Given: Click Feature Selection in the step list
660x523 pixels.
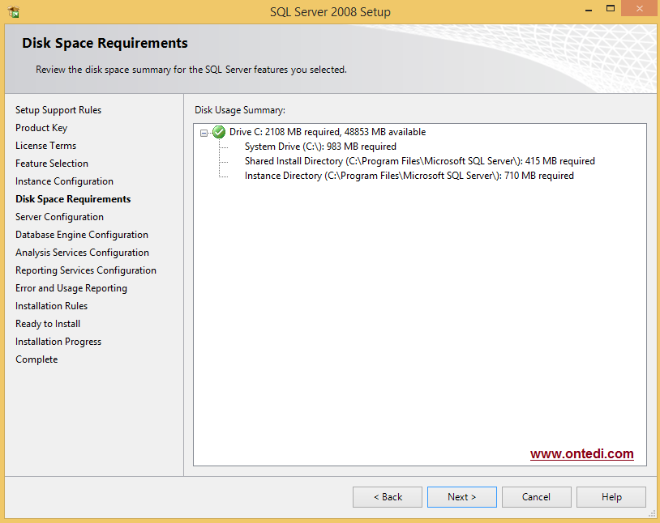Looking at the screenshot, I should click(x=52, y=164).
